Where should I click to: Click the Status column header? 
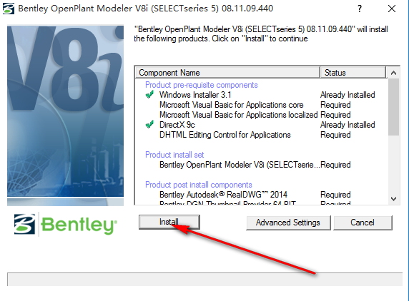(x=353, y=72)
